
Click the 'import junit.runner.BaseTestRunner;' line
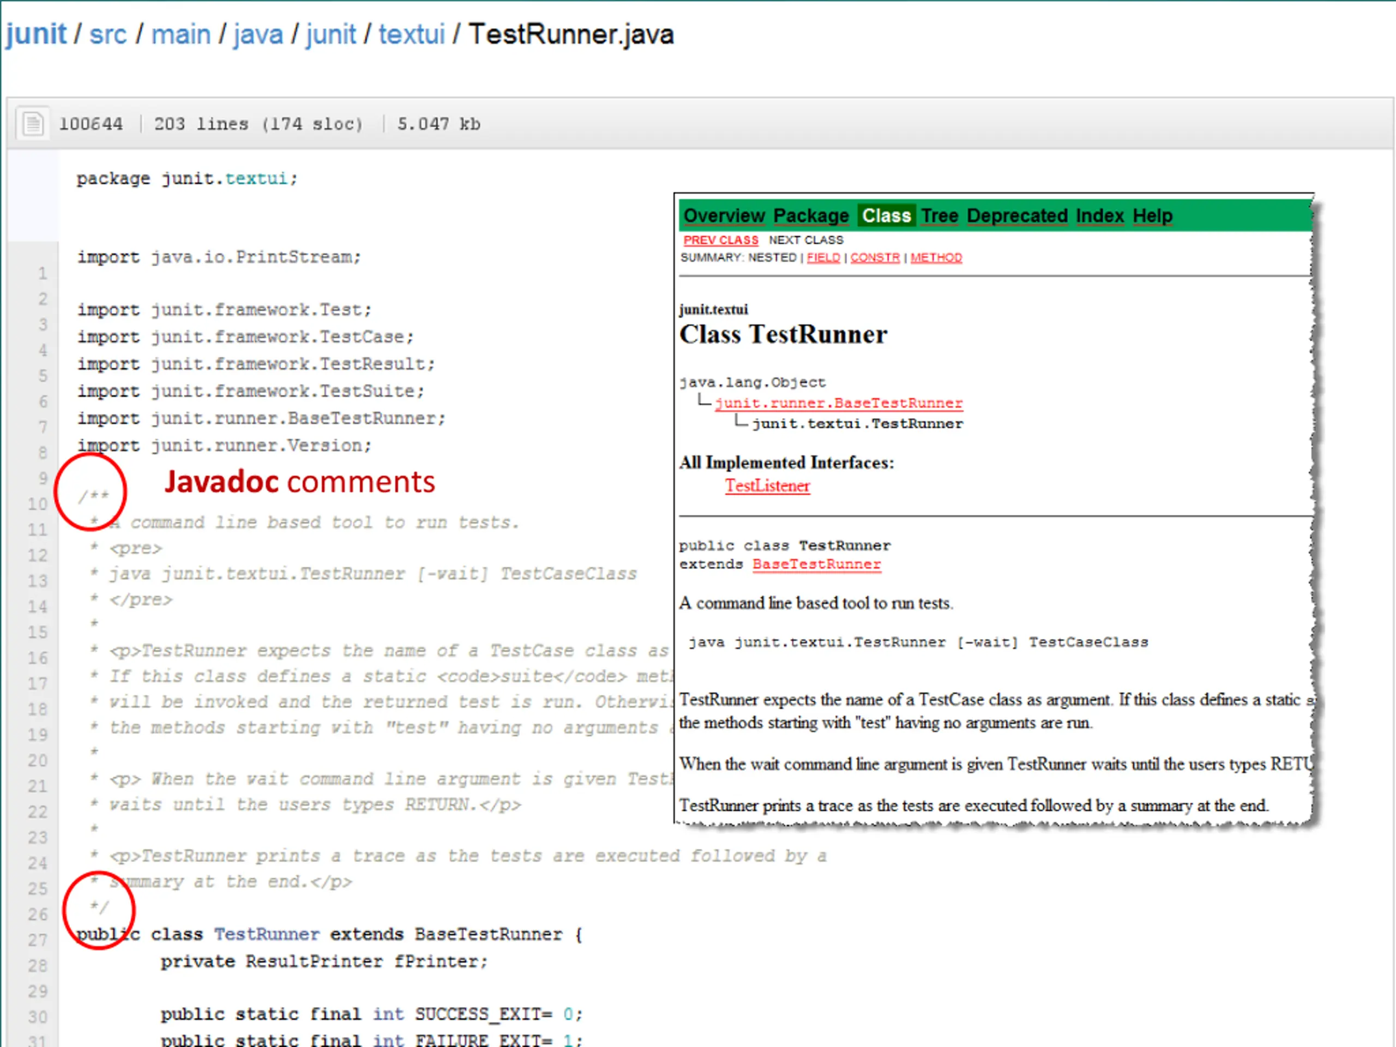click(261, 418)
